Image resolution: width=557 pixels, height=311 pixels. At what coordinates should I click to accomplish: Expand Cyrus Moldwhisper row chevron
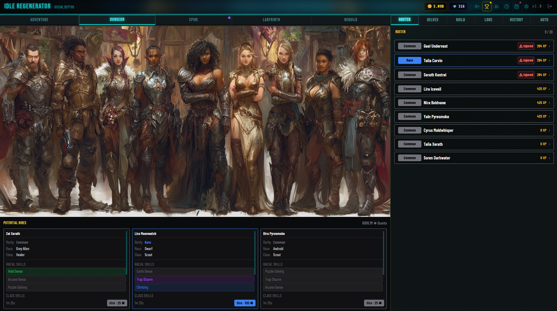549,130
